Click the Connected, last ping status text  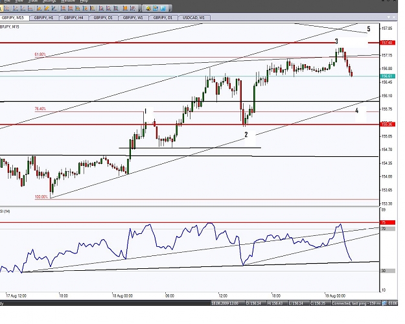tap(356, 303)
